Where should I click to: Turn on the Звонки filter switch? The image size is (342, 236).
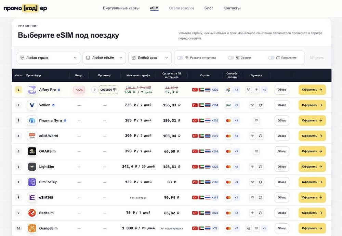pyautogui.click(x=231, y=58)
